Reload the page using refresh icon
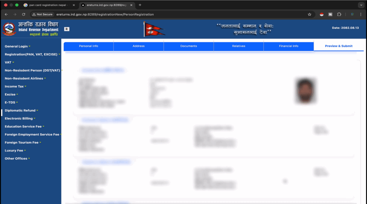The height and width of the screenshot is (204, 367). pos(24,14)
